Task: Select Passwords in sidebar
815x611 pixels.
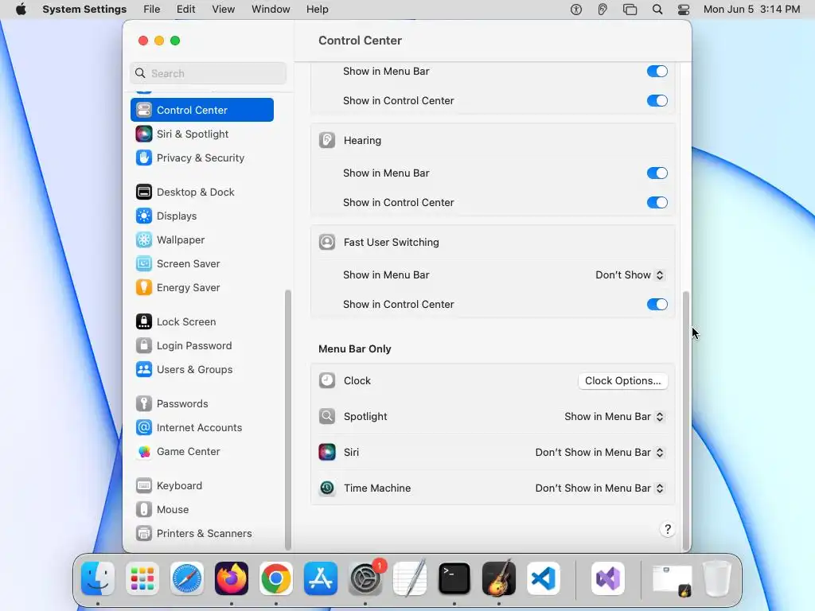Action: 201,404
